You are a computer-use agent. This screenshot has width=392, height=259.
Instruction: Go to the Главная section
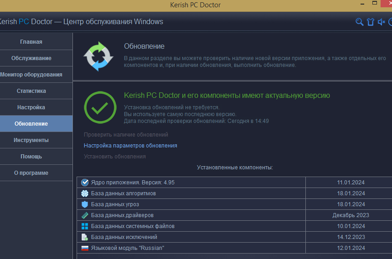click(x=36, y=42)
